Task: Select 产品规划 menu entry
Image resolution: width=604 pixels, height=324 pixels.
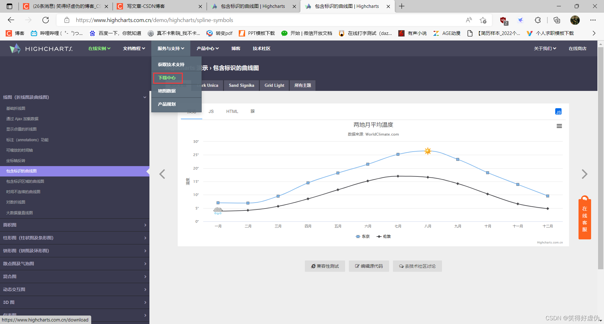Action: pos(176,104)
